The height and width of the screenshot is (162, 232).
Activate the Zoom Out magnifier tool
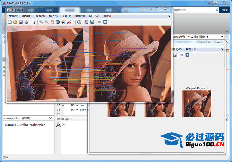click(x=47, y=22)
